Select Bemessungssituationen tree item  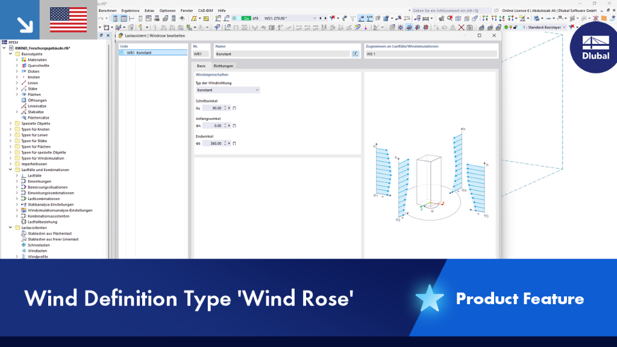click(x=47, y=187)
